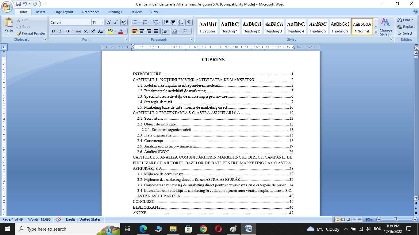Open the View ribbon tab
The height and width of the screenshot is (235, 419).
[x=154, y=12]
